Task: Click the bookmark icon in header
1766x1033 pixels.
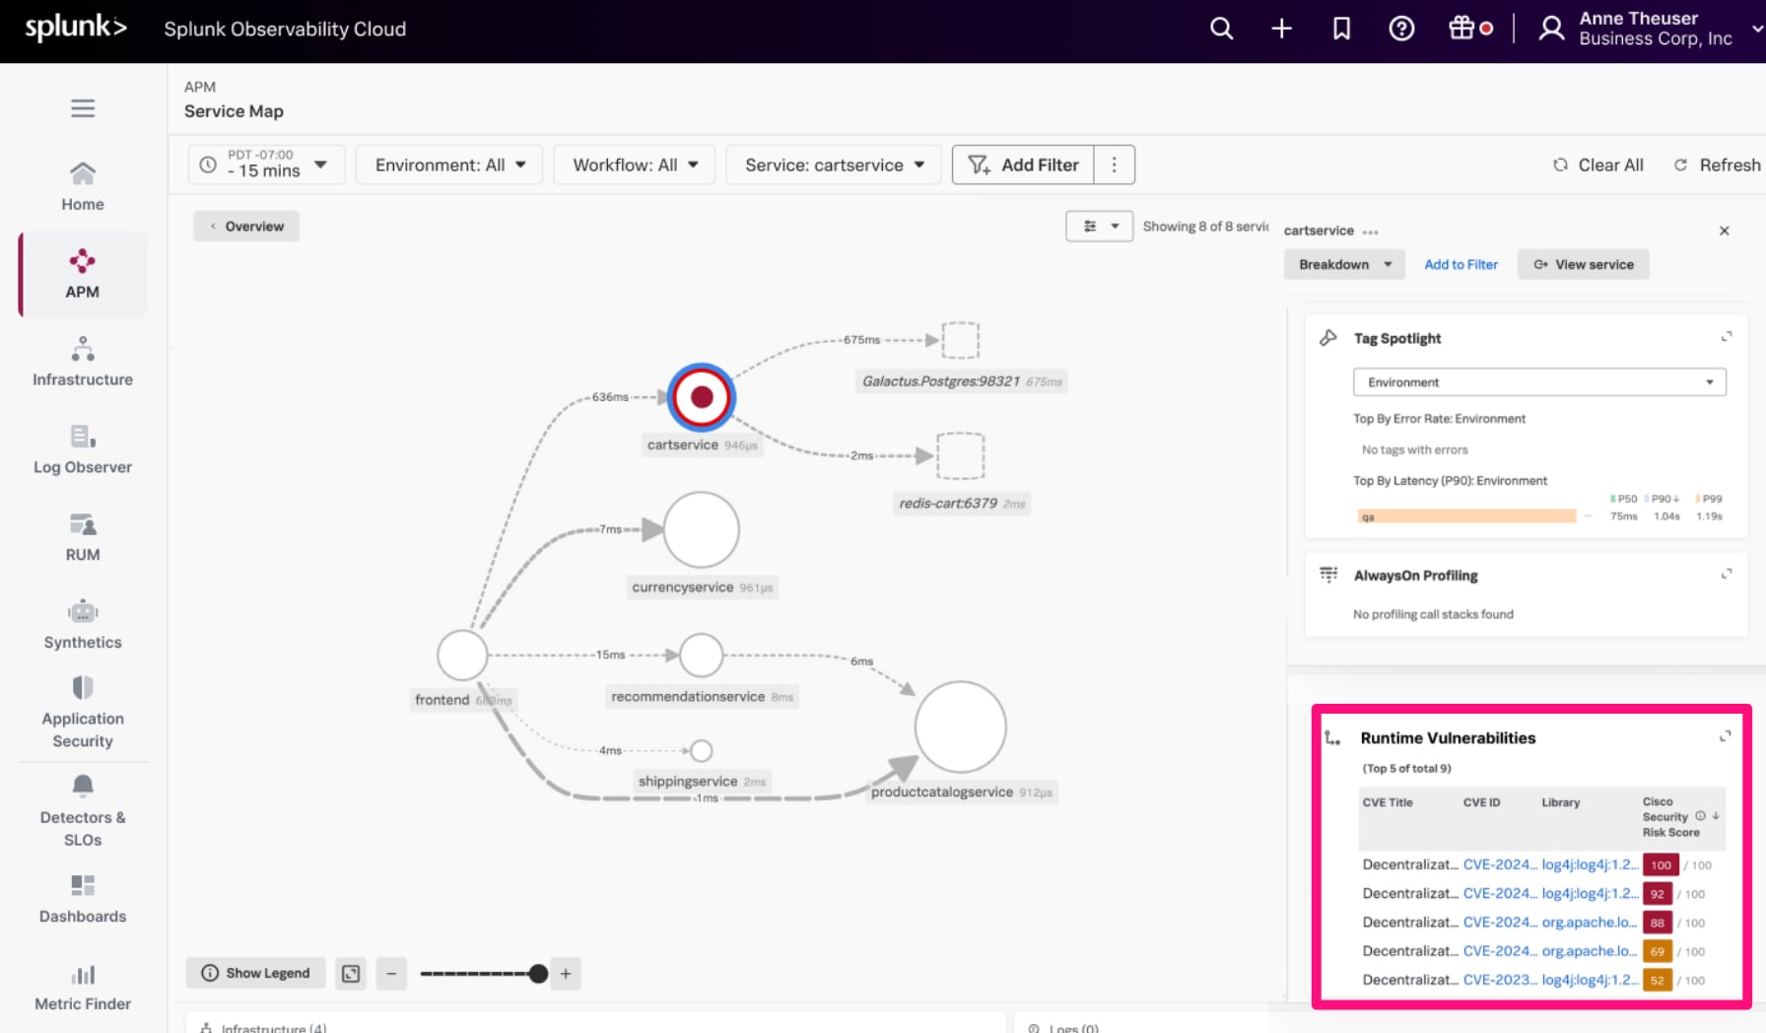Action: click(x=1341, y=29)
